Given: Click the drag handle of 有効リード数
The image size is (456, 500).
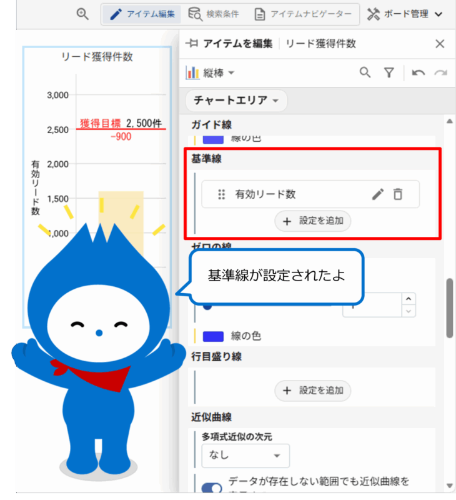Looking at the screenshot, I should click(x=222, y=194).
